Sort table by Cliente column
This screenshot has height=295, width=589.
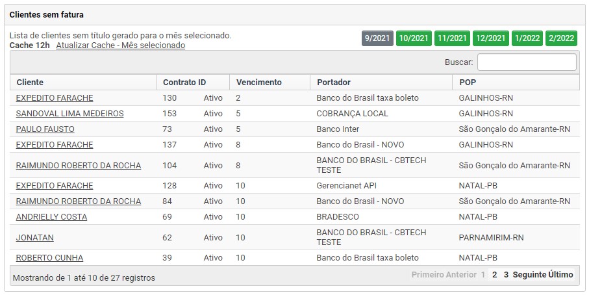pos(30,83)
